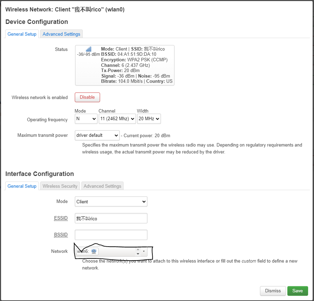Switch to the Wireless Security tab
314x301 pixels.
tap(60, 186)
